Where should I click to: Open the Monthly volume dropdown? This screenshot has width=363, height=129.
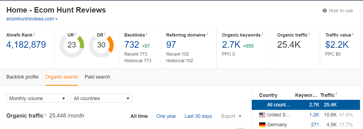(x=37, y=98)
